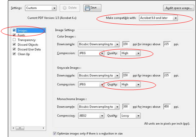Toggle the Clean Up checkbox
This screenshot has width=196, height=137.
pyautogui.click(x=14, y=54)
